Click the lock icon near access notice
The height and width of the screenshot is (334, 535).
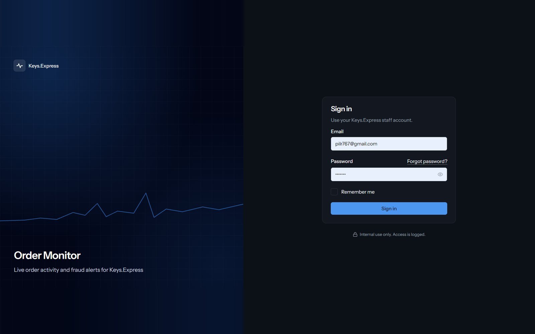(355, 234)
